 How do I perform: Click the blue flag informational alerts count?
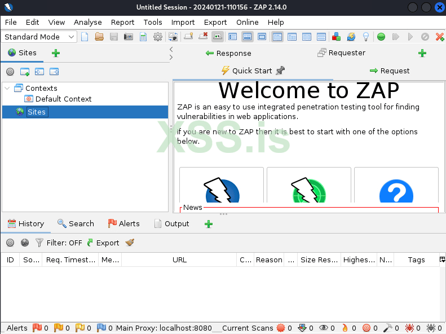(x=105, y=328)
